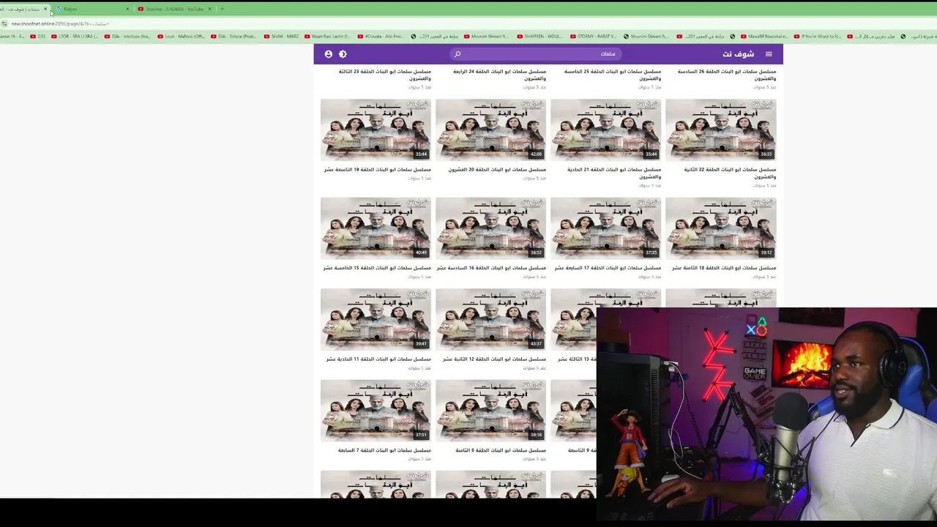Click the شوف نت site logo
937x527 pixels.
[x=738, y=54]
